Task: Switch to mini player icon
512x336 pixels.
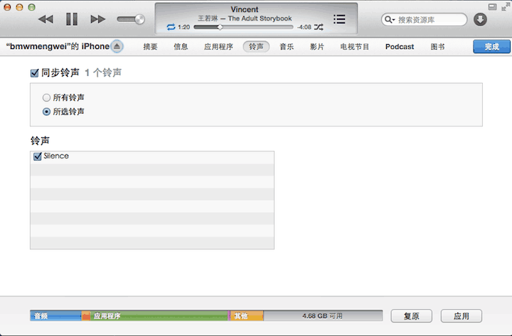Action: [x=492, y=7]
